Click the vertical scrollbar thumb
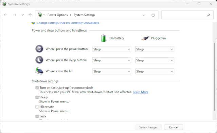The width and height of the screenshot is (217, 133). click(215, 77)
